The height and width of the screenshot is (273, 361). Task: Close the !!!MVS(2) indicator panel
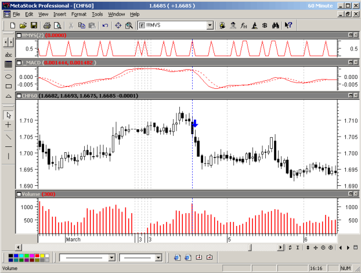click(x=356, y=35)
